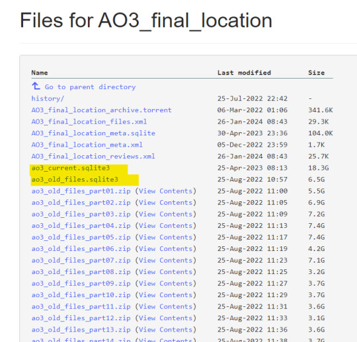View Contents of part12.zip

tap(166, 318)
